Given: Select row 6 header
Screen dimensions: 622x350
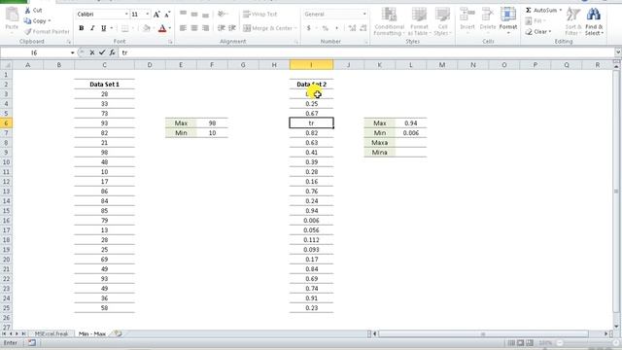Looking at the screenshot, I should click(6, 123).
